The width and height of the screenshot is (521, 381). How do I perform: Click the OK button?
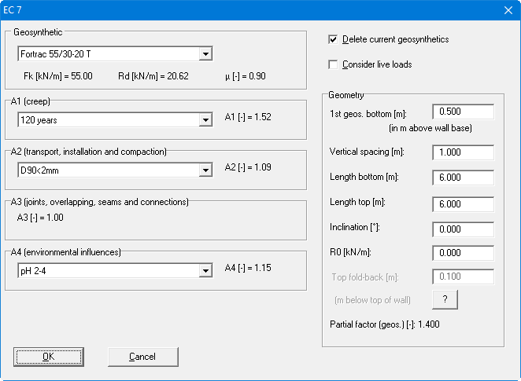click(x=49, y=356)
